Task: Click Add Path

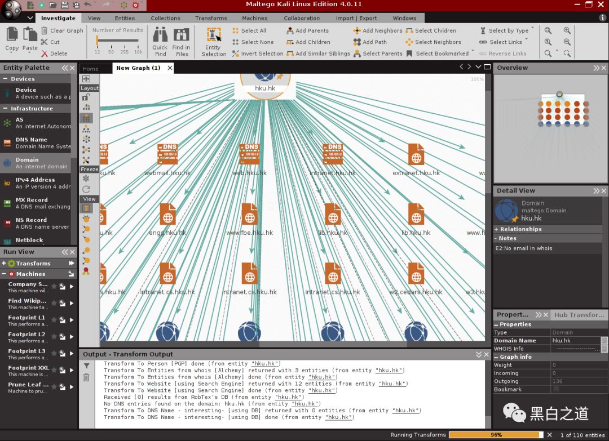Action: click(370, 42)
